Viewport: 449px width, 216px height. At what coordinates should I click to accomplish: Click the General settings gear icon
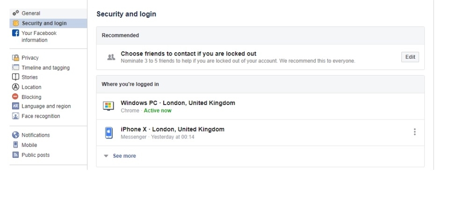tap(15, 13)
